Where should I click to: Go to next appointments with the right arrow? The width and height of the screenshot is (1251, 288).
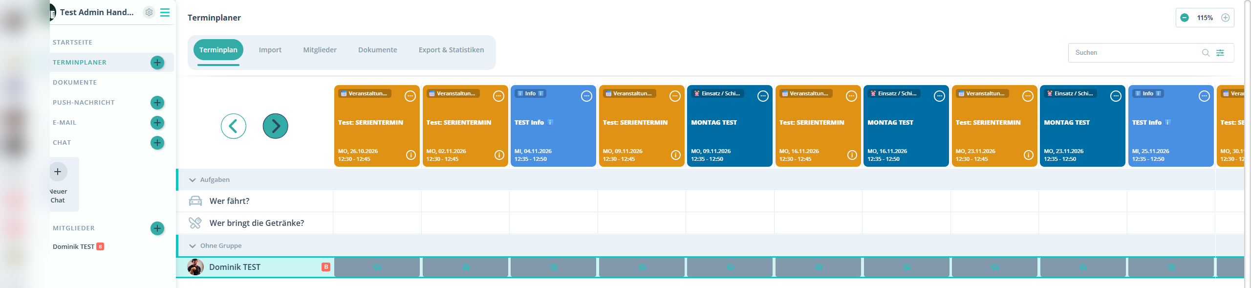(x=276, y=126)
